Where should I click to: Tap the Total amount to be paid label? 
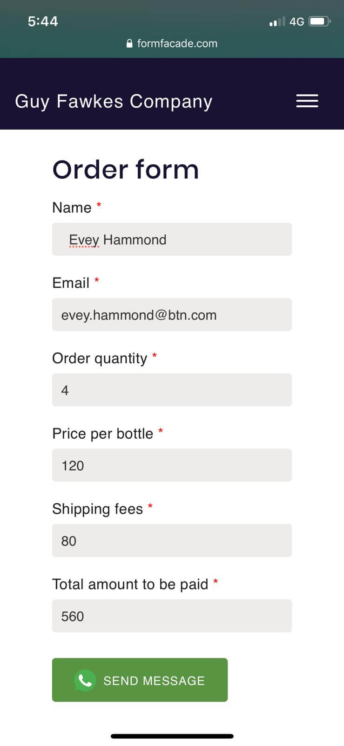(130, 584)
